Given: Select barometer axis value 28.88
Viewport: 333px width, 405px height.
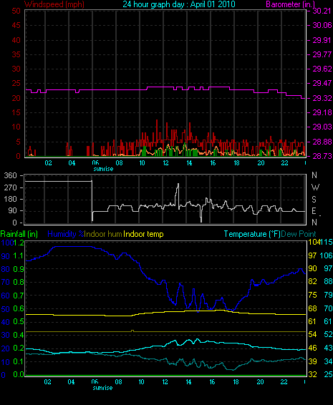Looking at the screenshot, I should (x=322, y=142).
